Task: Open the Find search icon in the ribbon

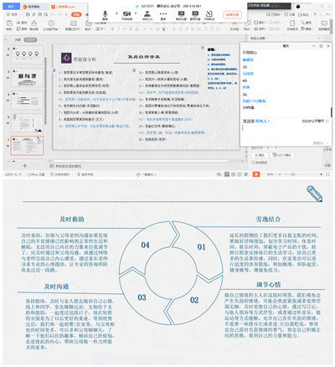Action: click(303, 23)
